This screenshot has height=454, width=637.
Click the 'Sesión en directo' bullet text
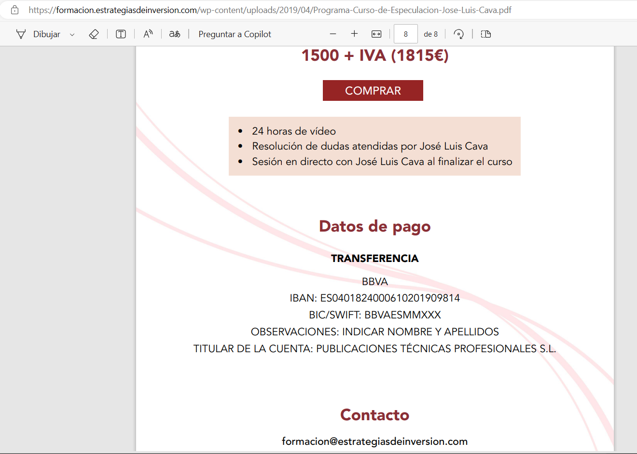point(382,162)
